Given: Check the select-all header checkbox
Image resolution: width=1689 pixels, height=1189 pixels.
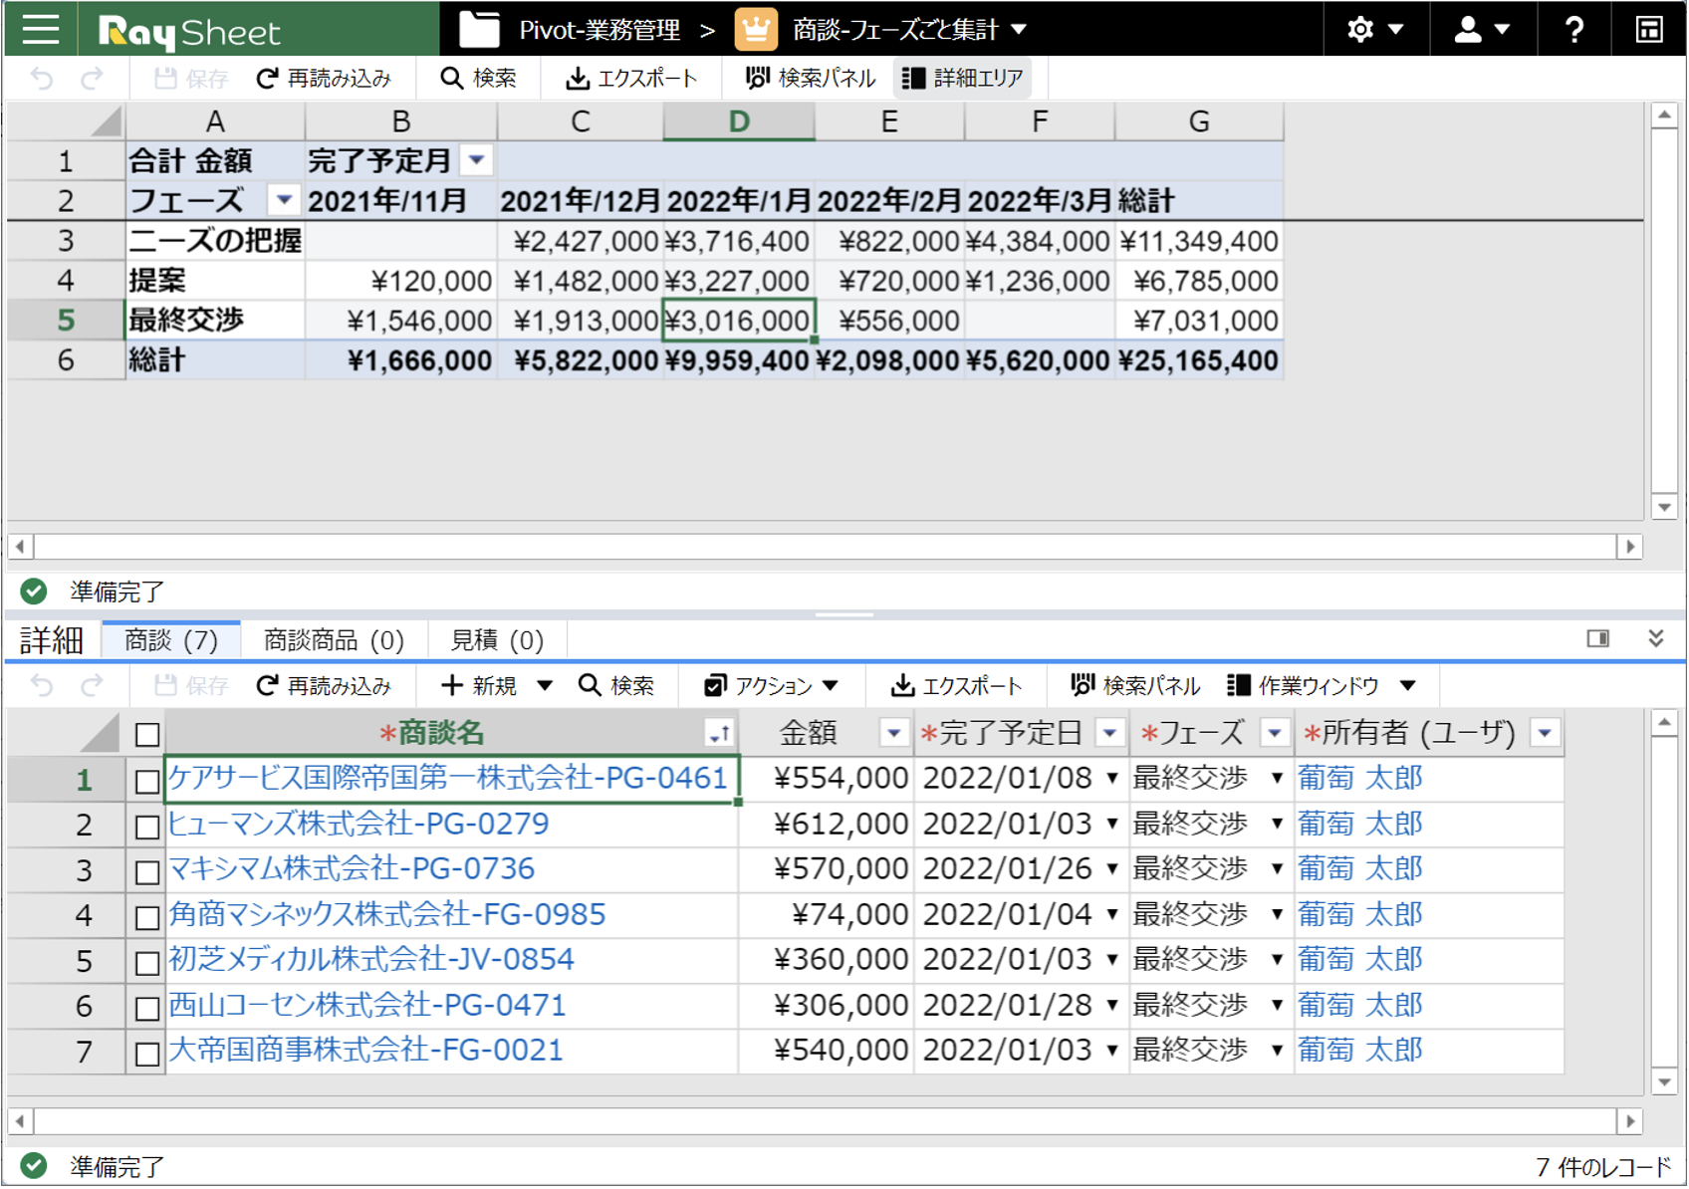Looking at the screenshot, I should (x=147, y=735).
